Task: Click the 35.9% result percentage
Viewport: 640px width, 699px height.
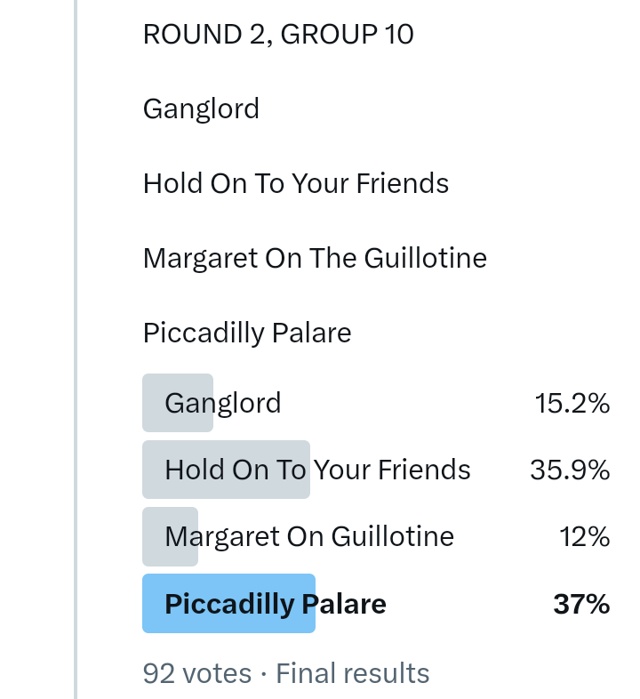Action: pyautogui.click(x=570, y=470)
